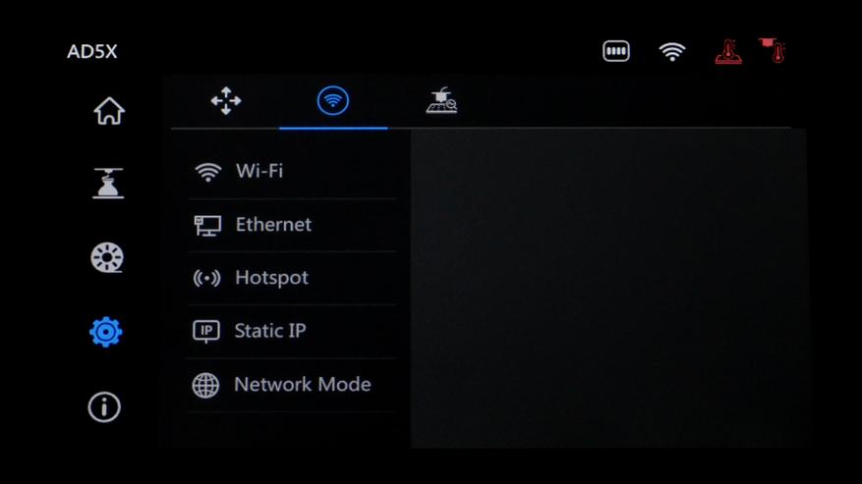The width and height of the screenshot is (862, 484).
Task: Open the filament spool sidebar icon
Action: [x=107, y=257]
